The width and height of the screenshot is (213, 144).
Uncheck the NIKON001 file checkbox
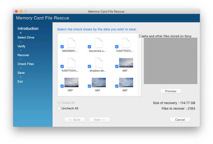[x=62, y=46]
